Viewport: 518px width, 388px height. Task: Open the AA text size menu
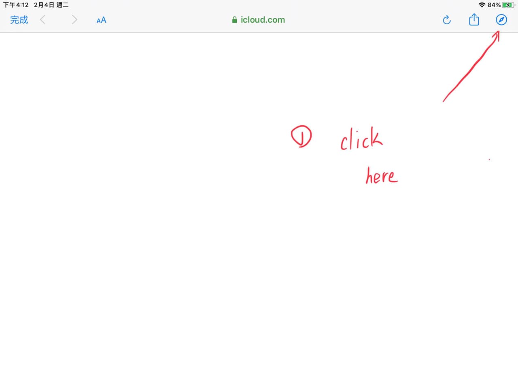[x=101, y=20]
